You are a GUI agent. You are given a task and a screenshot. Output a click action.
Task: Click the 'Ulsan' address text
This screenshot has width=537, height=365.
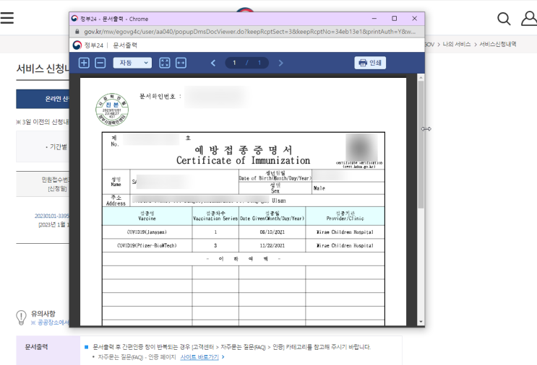click(279, 201)
